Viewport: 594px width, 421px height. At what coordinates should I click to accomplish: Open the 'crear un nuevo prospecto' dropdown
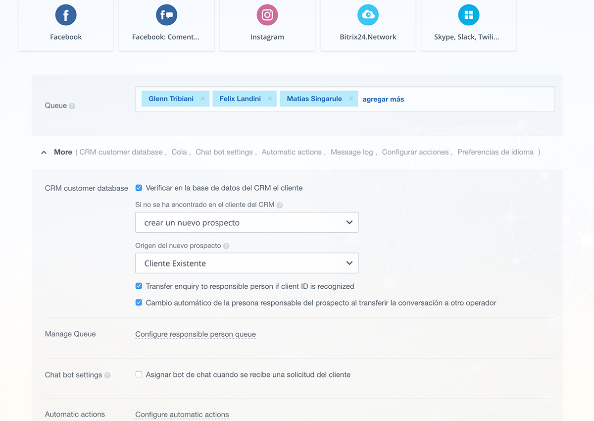tap(247, 223)
